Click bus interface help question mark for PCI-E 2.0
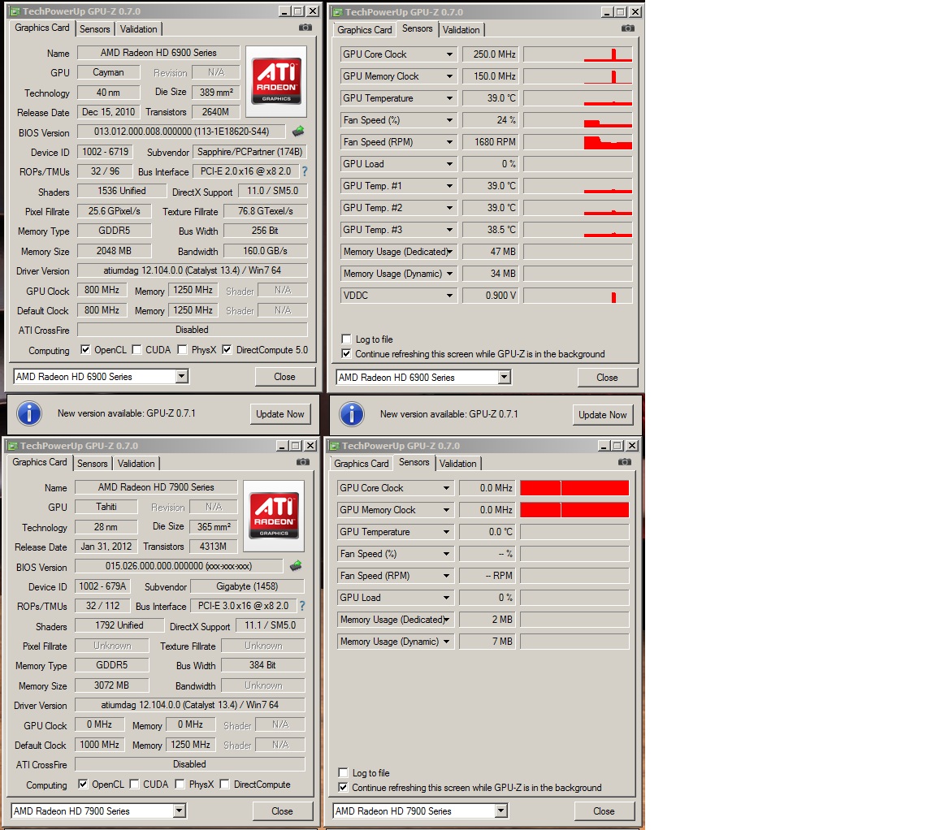The height and width of the screenshot is (830, 936). coord(305,171)
